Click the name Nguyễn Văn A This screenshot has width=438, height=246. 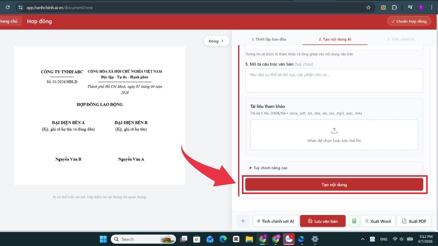131,159
